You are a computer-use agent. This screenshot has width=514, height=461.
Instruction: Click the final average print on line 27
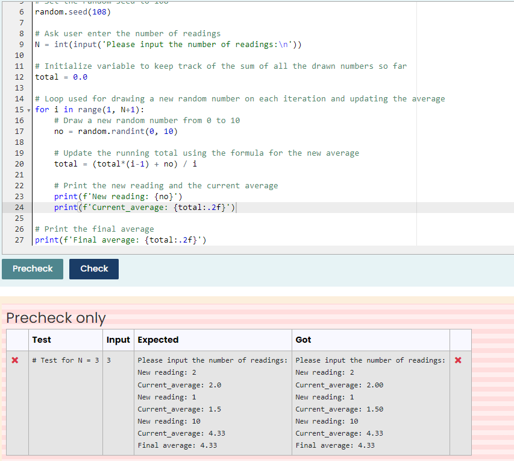click(121, 240)
